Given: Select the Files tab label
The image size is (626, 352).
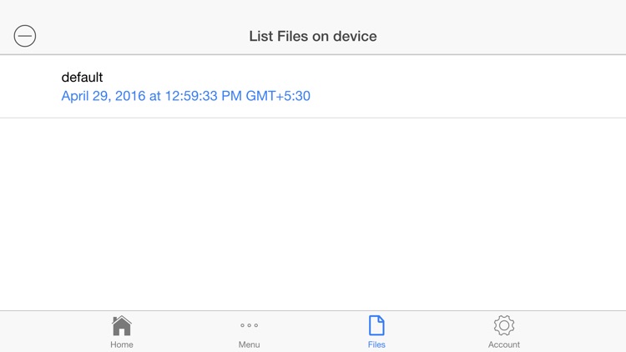Looking at the screenshot, I should 376,344.
